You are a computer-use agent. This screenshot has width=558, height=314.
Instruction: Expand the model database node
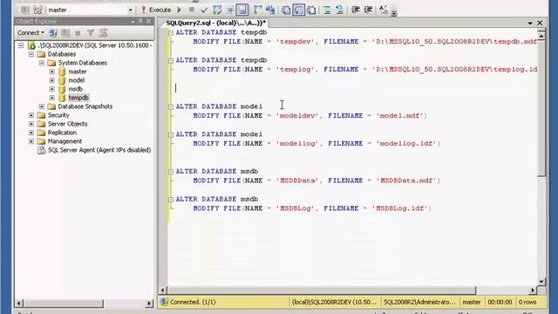[52, 80]
